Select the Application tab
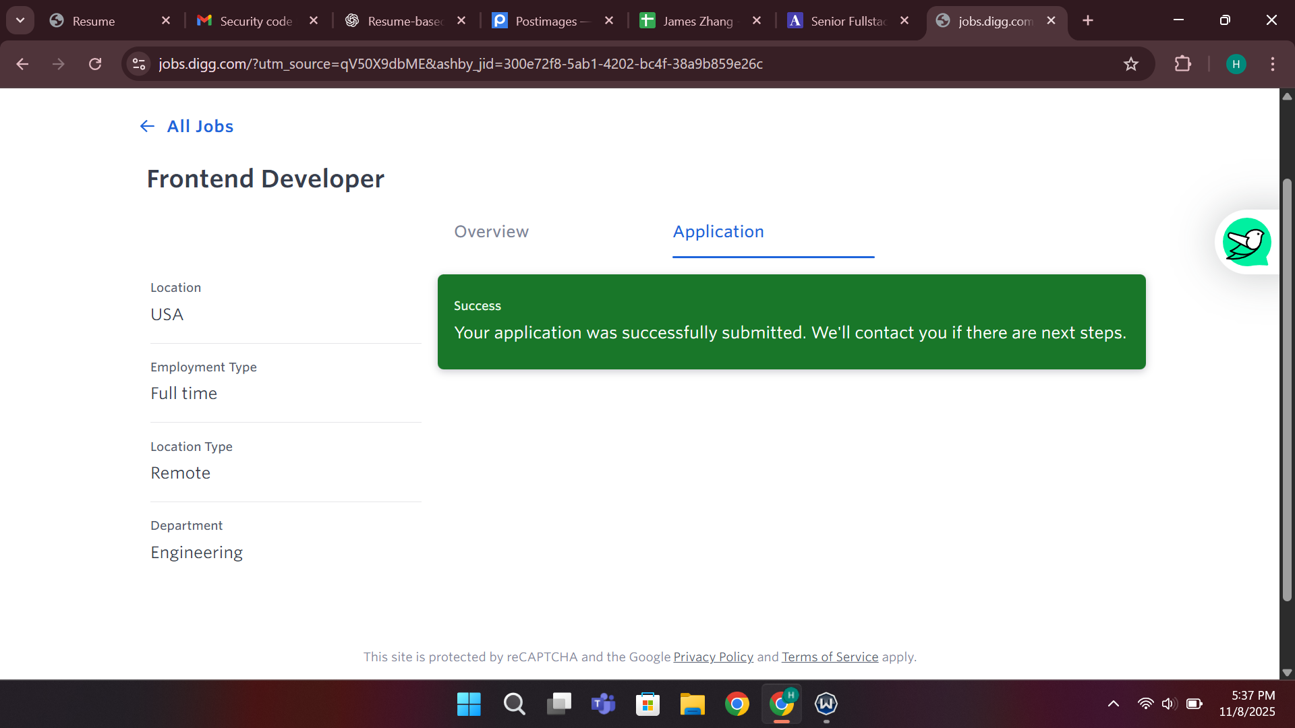 click(718, 232)
